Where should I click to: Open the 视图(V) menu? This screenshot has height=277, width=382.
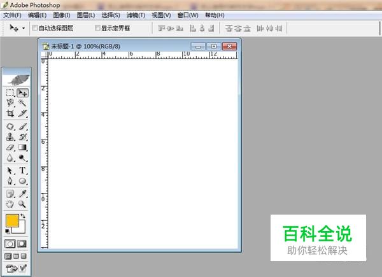(161, 15)
